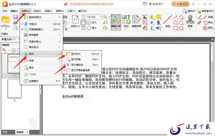Screen dimensions: 215x136
Task: Select the 面积 area measuring tool
Action: coord(208,28)
